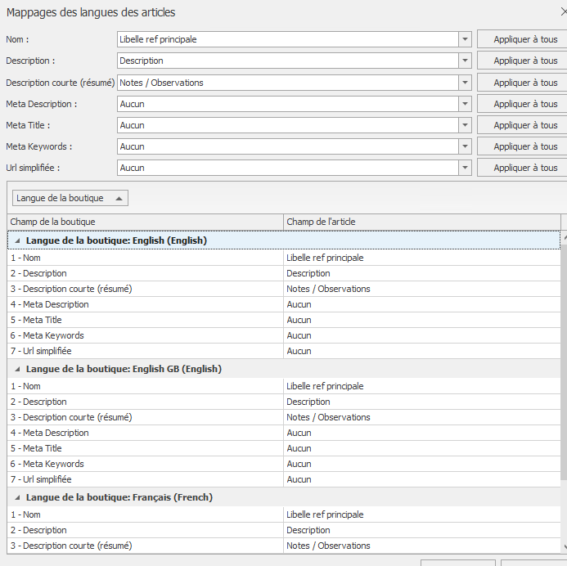Apply Url simplifiée mapping to all
Image resolution: width=567 pixels, height=566 pixels.
pos(525,168)
